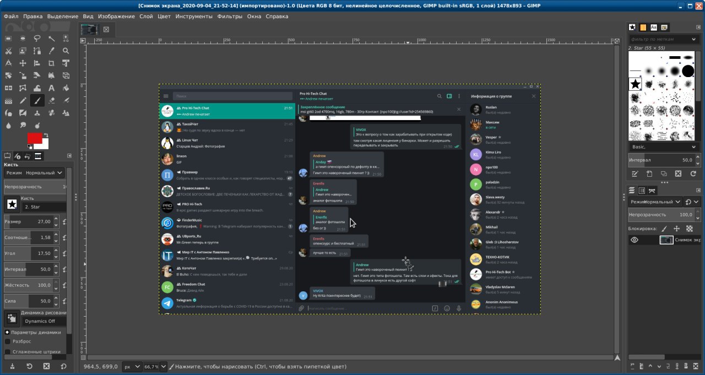Select the Ellipse Select tool

23,39
